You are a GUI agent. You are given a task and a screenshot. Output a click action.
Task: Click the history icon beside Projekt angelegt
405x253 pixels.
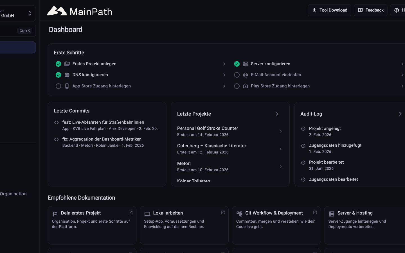pyautogui.click(x=303, y=129)
